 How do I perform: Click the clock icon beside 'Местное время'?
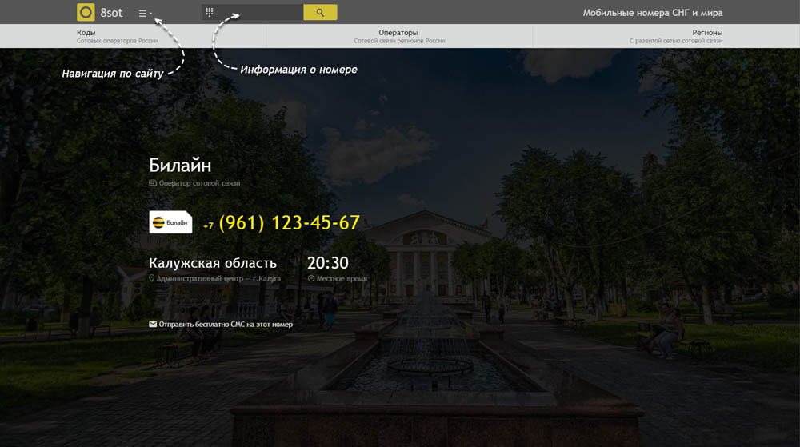pos(310,279)
